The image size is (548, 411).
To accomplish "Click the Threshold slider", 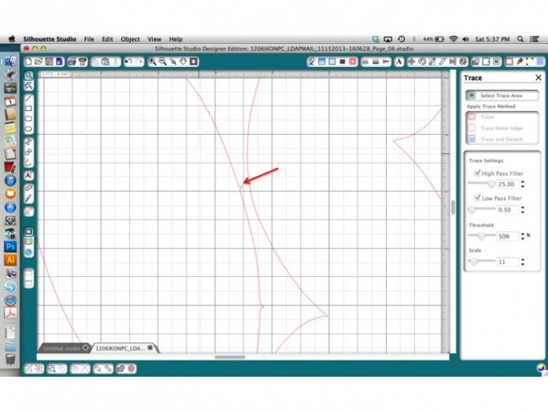I will [x=482, y=235].
